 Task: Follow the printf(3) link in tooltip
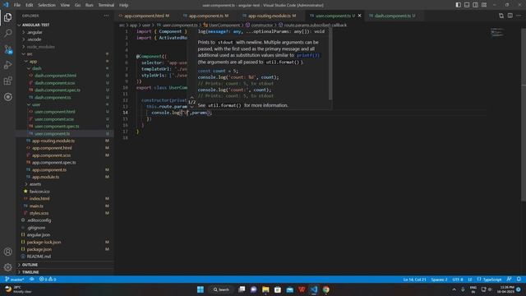click(308, 55)
